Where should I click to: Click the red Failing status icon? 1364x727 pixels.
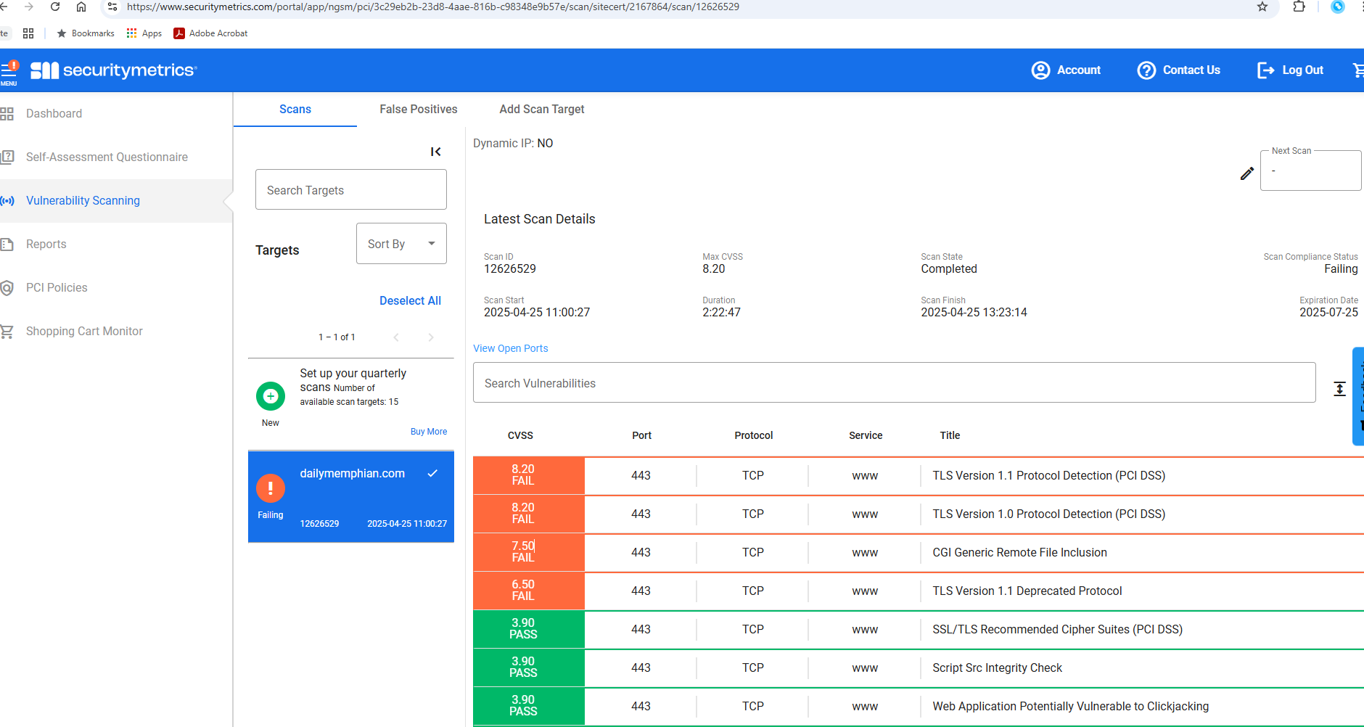(x=271, y=488)
